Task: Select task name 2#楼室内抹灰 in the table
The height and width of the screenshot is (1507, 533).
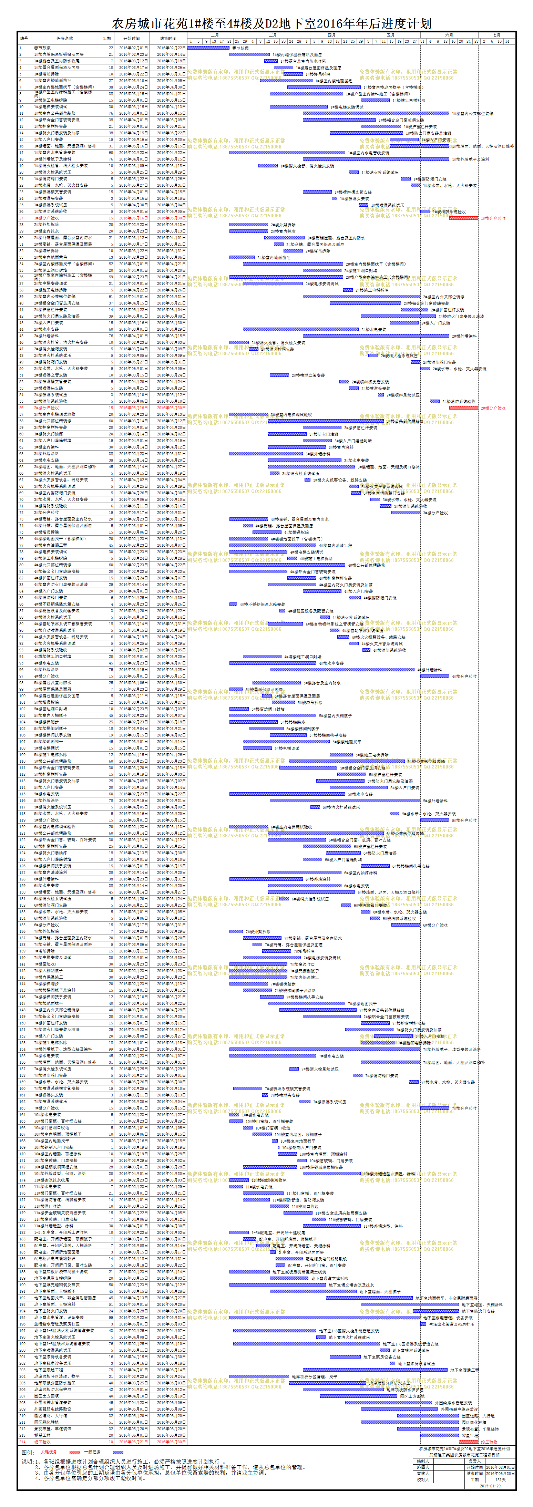Action: (47, 231)
